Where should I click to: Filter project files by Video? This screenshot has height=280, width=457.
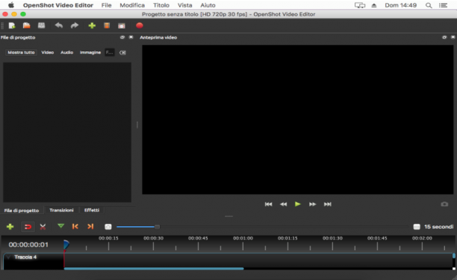point(48,52)
